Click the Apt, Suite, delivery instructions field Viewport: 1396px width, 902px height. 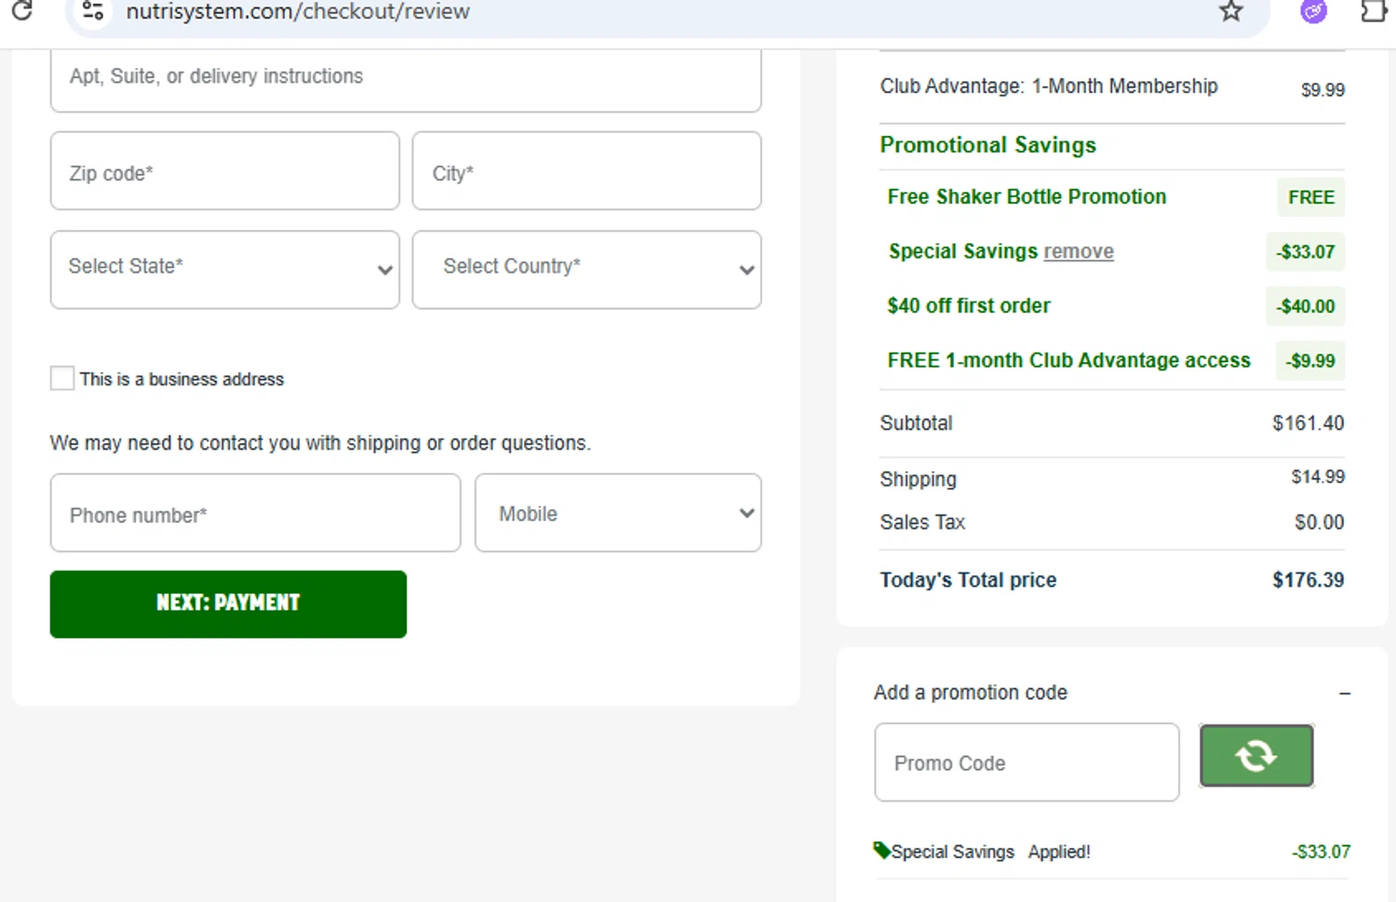point(406,77)
